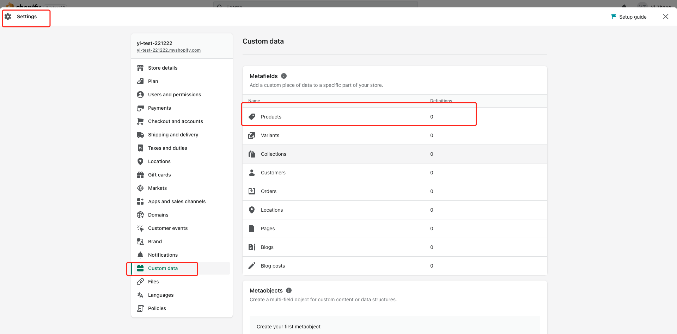Select Languages from the settings menu
Screen dimensions: 677x334
pos(161,295)
